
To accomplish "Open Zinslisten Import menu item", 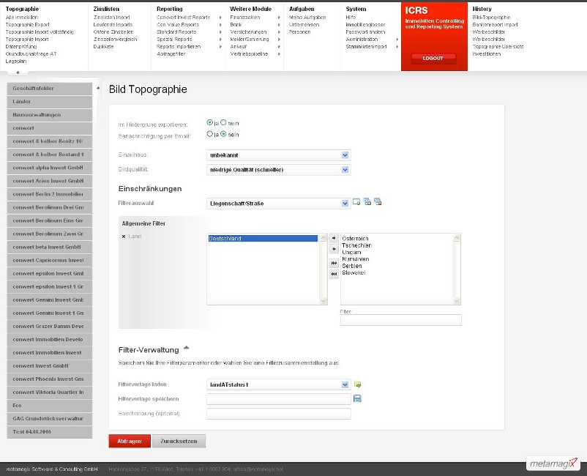I will tap(111, 18).
